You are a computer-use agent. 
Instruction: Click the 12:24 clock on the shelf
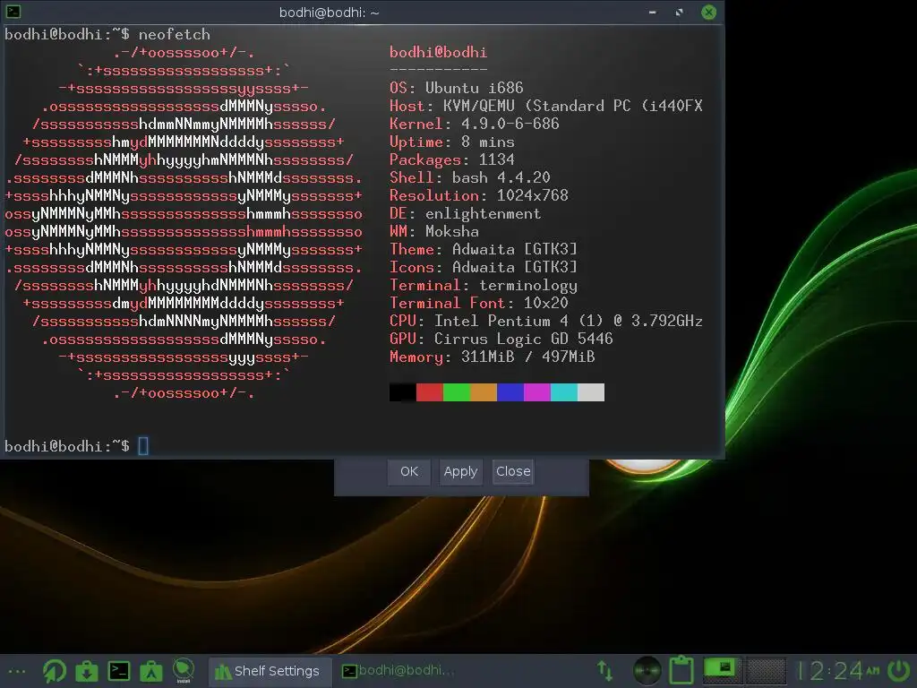838,671
